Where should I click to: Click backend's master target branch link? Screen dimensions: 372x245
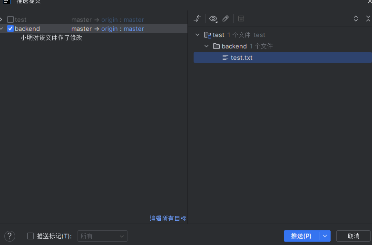pyautogui.click(x=134, y=28)
